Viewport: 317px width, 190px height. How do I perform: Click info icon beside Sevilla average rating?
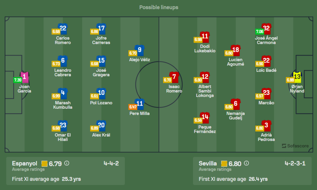[246, 163]
